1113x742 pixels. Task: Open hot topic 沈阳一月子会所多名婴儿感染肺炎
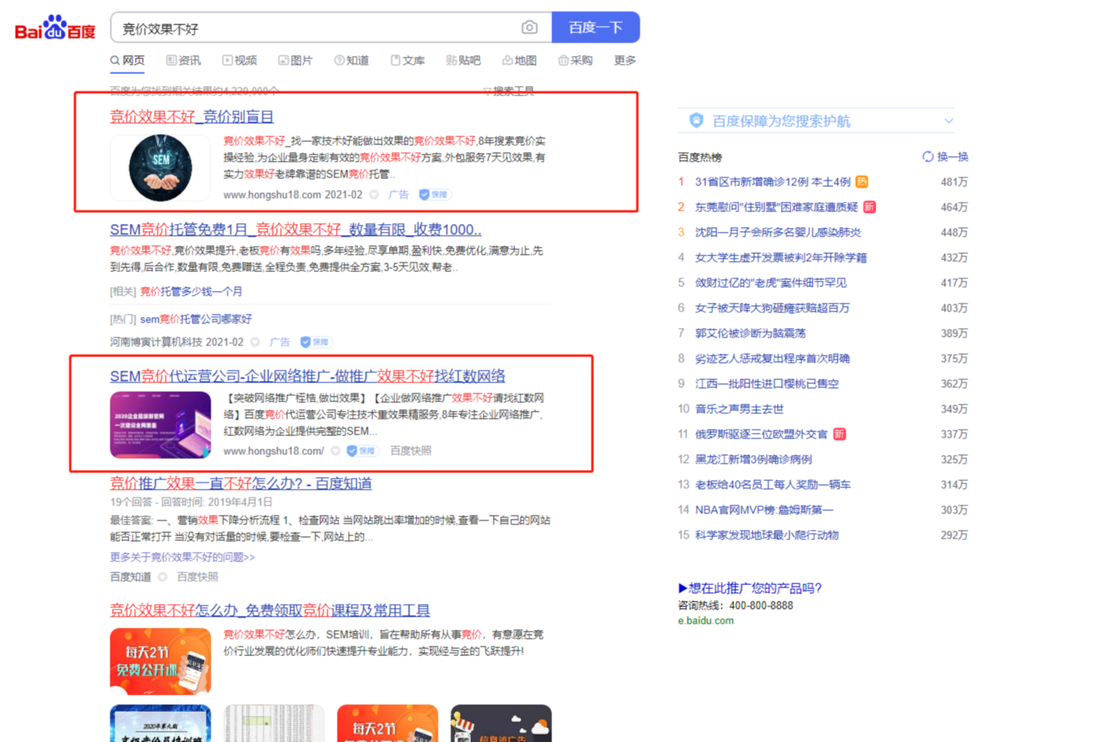pos(778,233)
